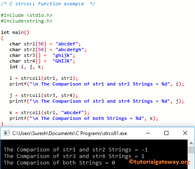Click the console output line ending '= -1'
This screenshot has height=169, width=195.
tap(76, 150)
